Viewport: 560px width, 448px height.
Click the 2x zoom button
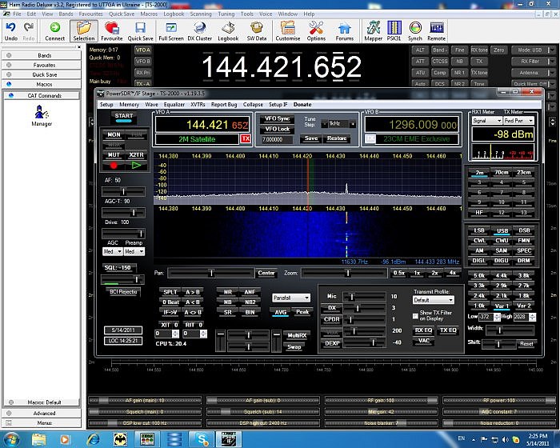(x=434, y=273)
